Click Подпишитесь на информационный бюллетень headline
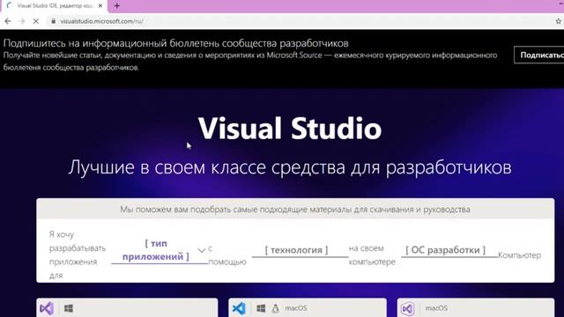Viewport: 564px width, 317px height. click(x=176, y=43)
